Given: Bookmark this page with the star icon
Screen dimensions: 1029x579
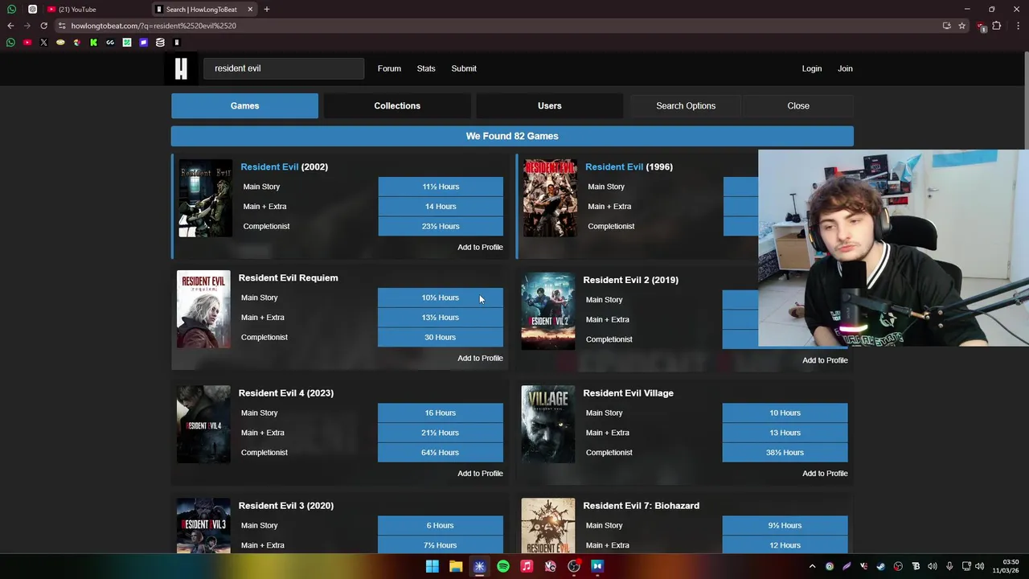Looking at the screenshot, I should tap(961, 26).
